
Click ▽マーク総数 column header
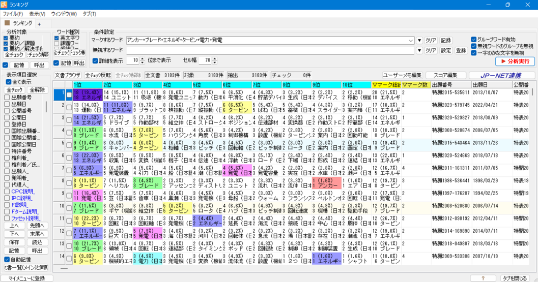point(386,85)
